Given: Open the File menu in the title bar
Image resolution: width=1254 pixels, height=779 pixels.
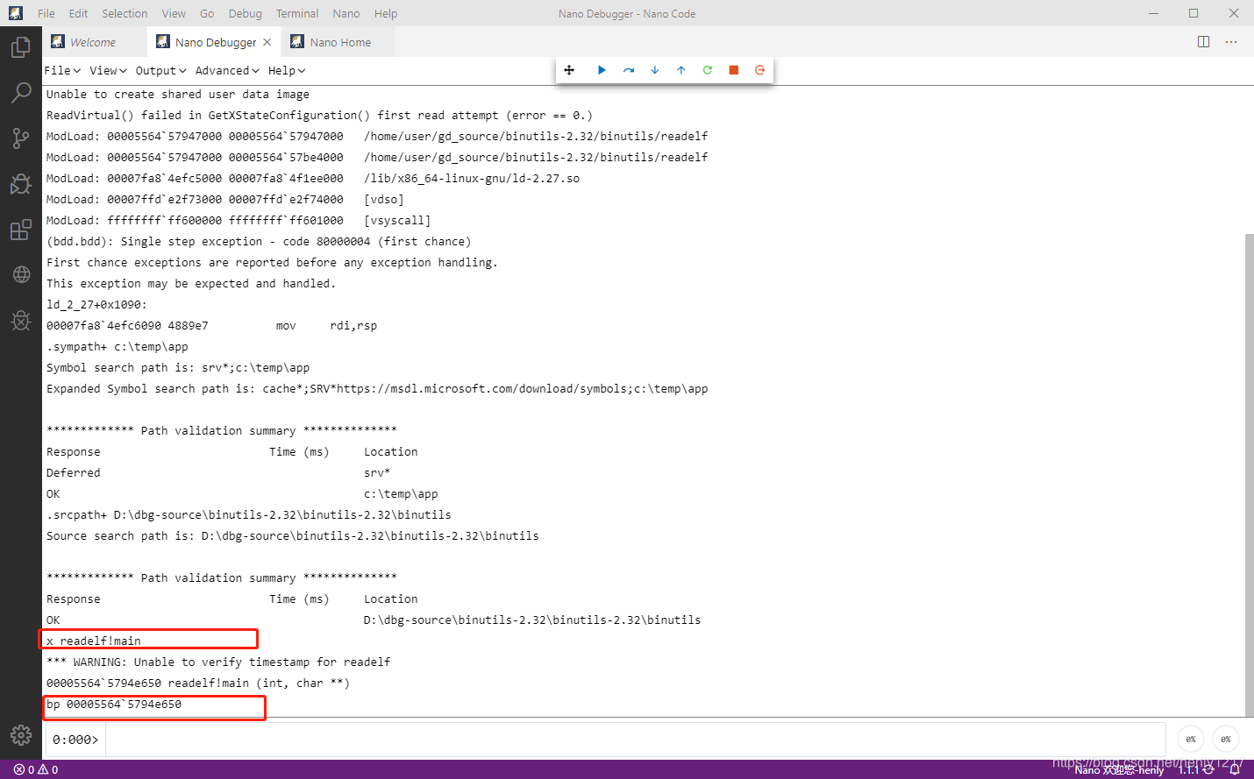Looking at the screenshot, I should coord(46,13).
